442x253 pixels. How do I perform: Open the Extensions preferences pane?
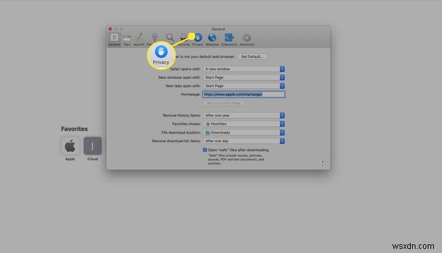(x=229, y=39)
